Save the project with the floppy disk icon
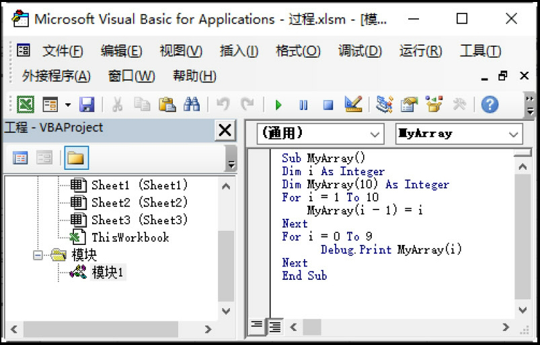The image size is (540, 345). pos(87,105)
